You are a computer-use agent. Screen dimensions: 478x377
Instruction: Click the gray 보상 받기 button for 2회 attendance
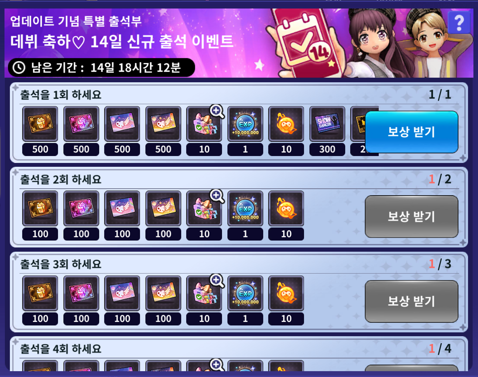pos(411,217)
